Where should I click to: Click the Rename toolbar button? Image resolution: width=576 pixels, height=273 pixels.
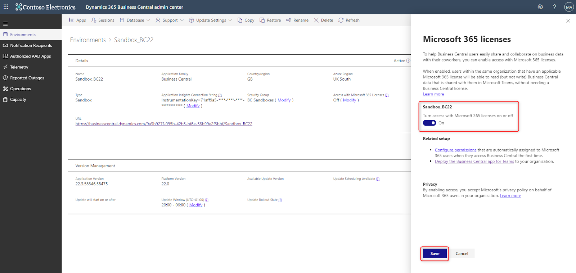click(x=297, y=20)
